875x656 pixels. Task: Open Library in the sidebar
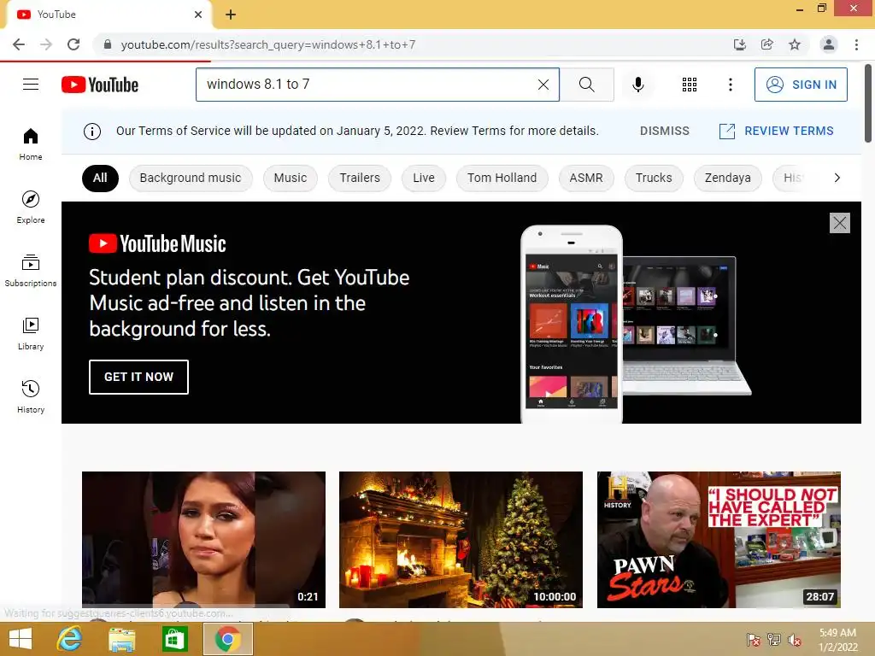pyautogui.click(x=31, y=334)
